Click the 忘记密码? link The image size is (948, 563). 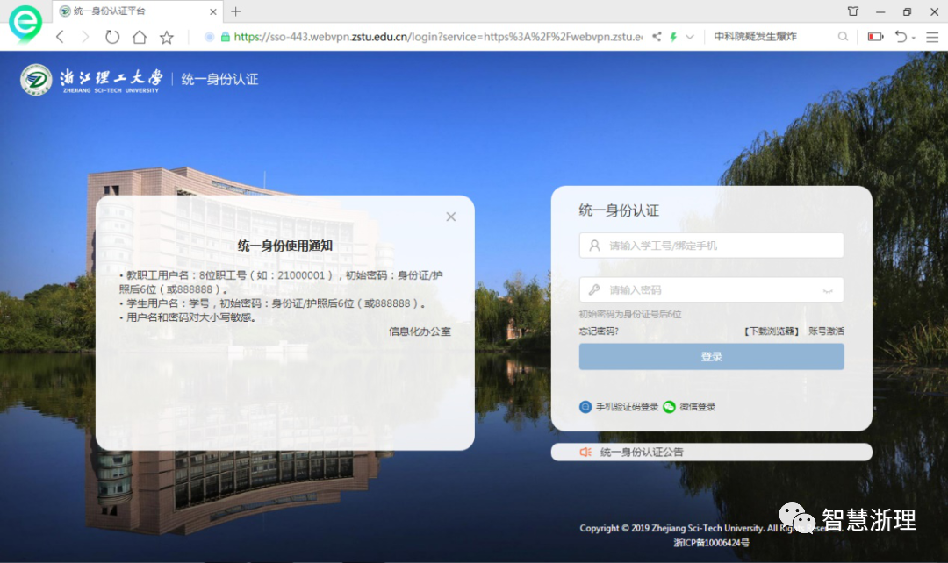coord(599,331)
